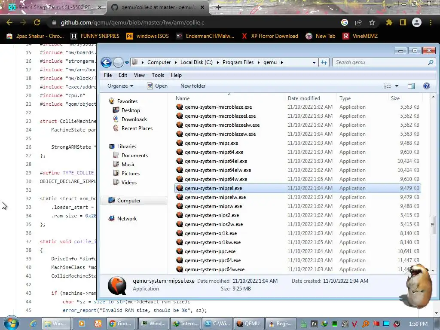
Task: Click the New folder button
Action: click(x=193, y=86)
